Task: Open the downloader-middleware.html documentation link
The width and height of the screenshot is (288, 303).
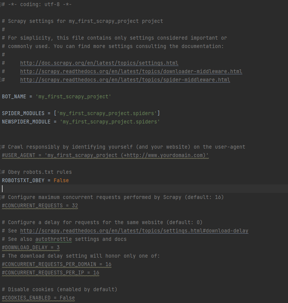Action: 131,71
